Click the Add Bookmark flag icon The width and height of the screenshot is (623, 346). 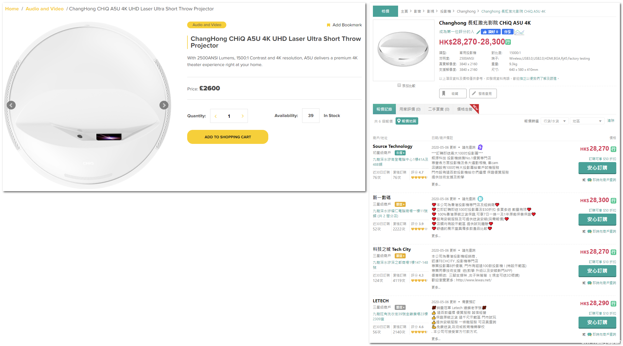click(328, 25)
